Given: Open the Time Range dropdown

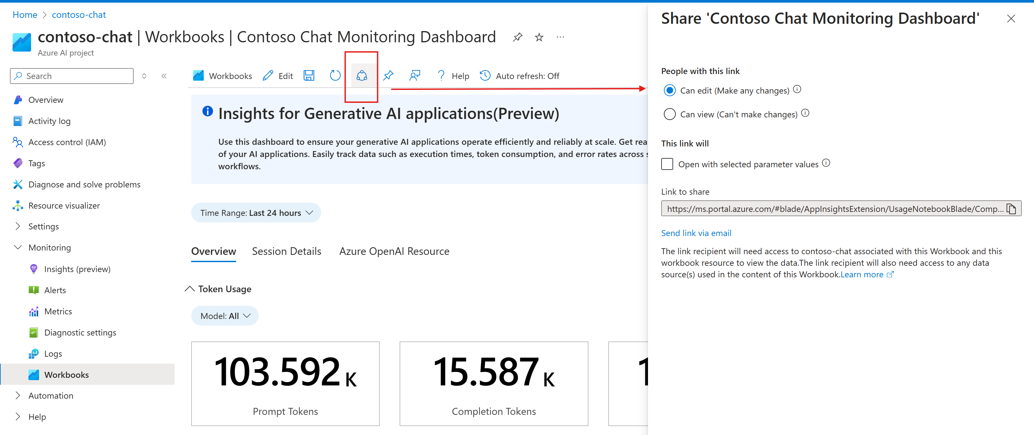Looking at the screenshot, I should pyautogui.click(x=256, y=213).
